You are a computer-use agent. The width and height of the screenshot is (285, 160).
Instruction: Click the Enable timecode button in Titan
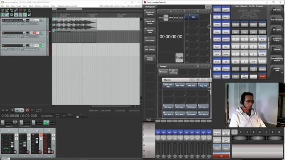tap(179, 58)
